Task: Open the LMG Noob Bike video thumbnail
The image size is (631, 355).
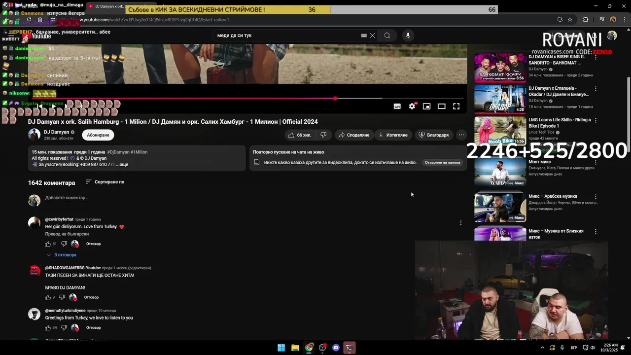Action: coord(500,130)
